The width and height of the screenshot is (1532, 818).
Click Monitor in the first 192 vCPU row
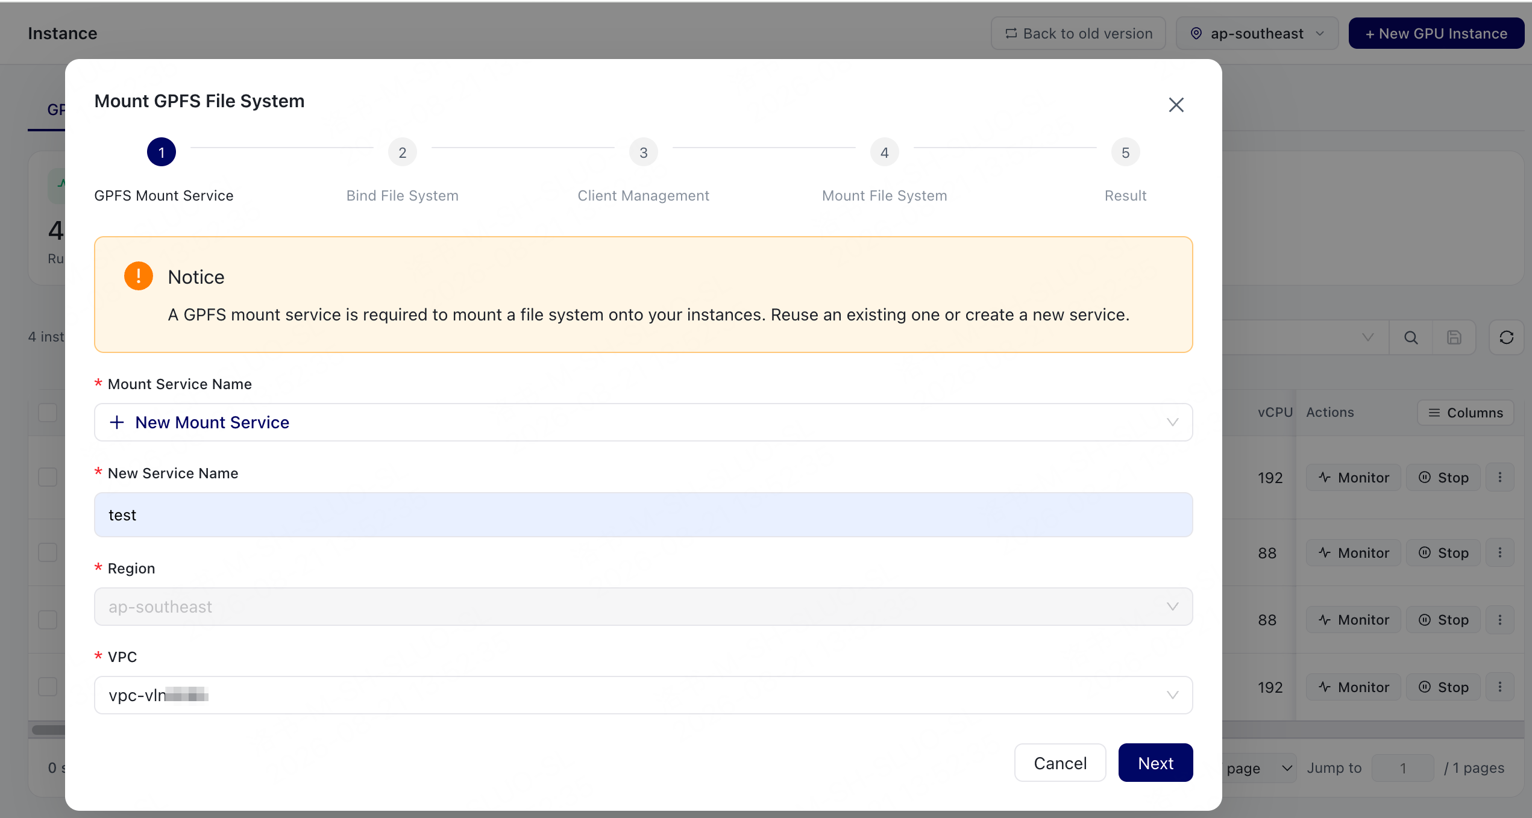1354,478
